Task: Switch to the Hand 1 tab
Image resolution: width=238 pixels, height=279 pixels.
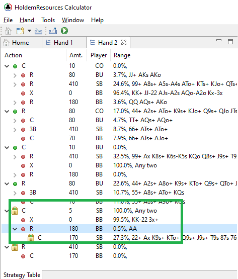Action: coord(64,43)
